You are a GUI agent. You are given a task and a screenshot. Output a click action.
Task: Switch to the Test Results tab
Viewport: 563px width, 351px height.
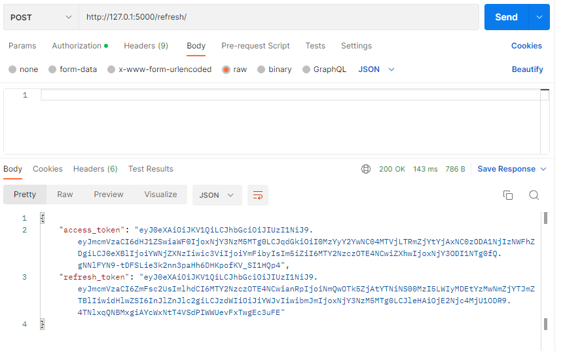151,169
